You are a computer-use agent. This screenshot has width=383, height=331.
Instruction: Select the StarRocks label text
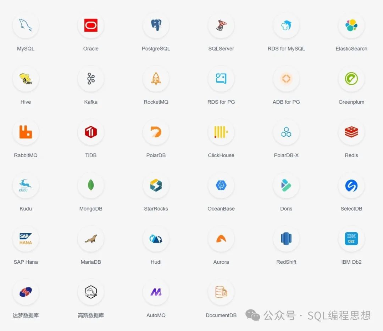pyautogui.click(x=156, y=209)
